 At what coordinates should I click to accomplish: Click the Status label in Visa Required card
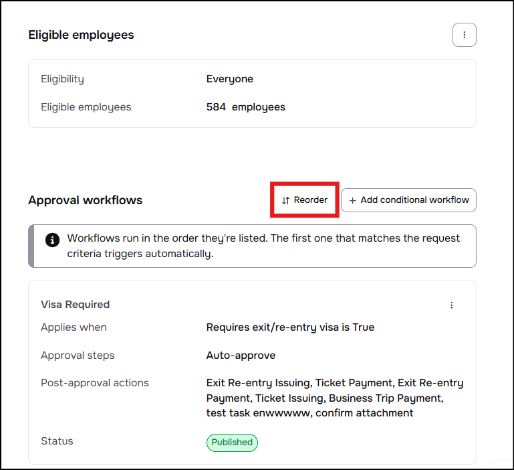pyautogui.click(x=57, y=441)
